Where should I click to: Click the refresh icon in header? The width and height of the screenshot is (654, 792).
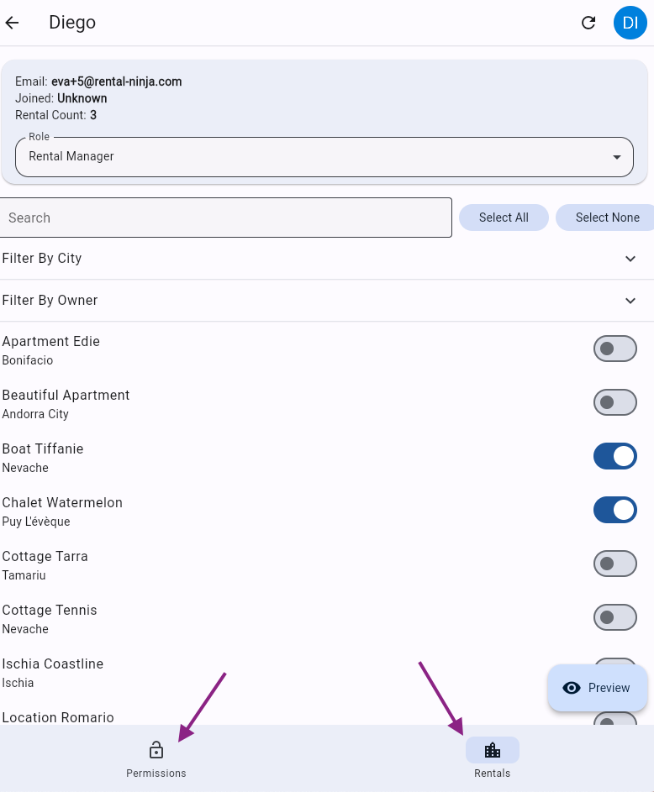pyautogui.click(x=588, y=23)
